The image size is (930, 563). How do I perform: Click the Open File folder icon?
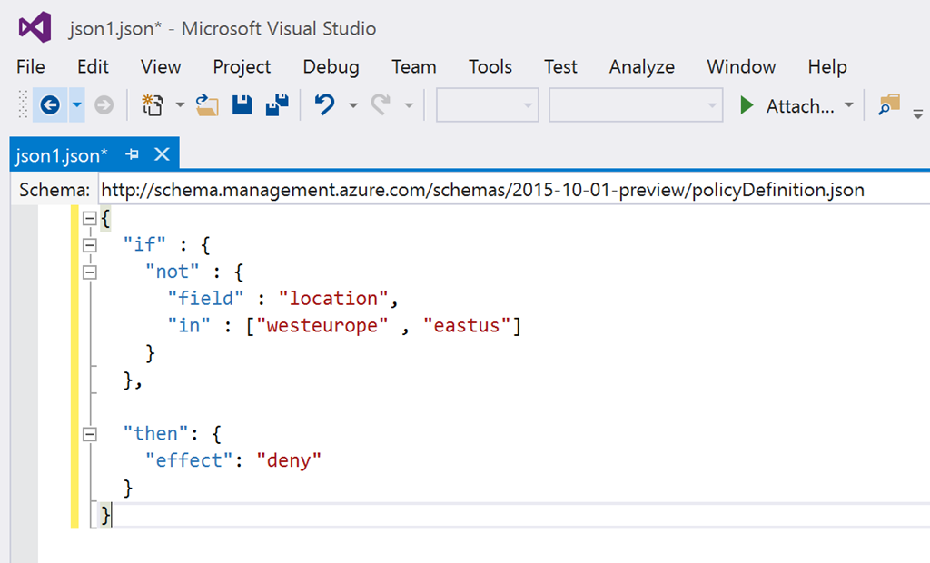[207, 105]
